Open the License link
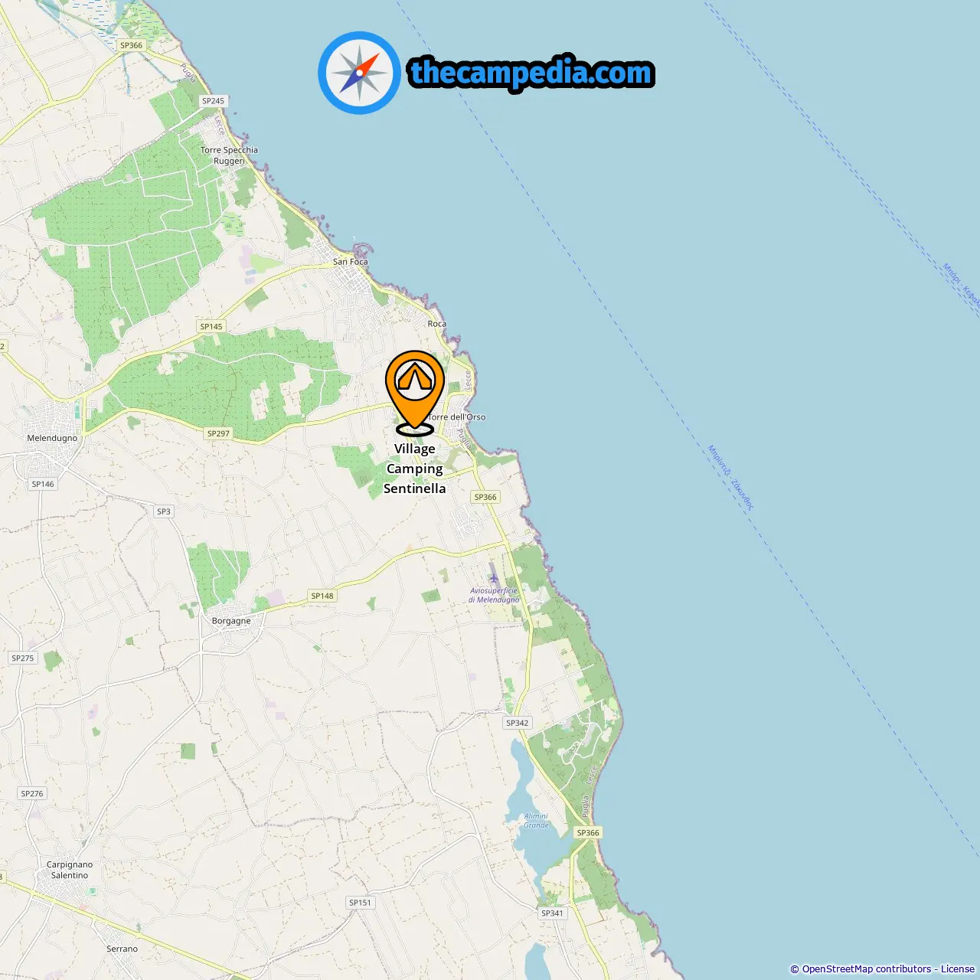980x980 pixels. [958, 969]
